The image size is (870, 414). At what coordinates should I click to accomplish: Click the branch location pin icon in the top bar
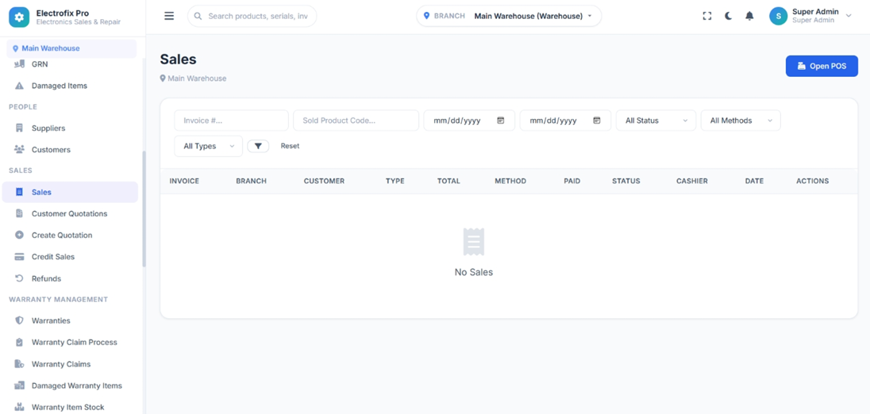tap(426, 16)
